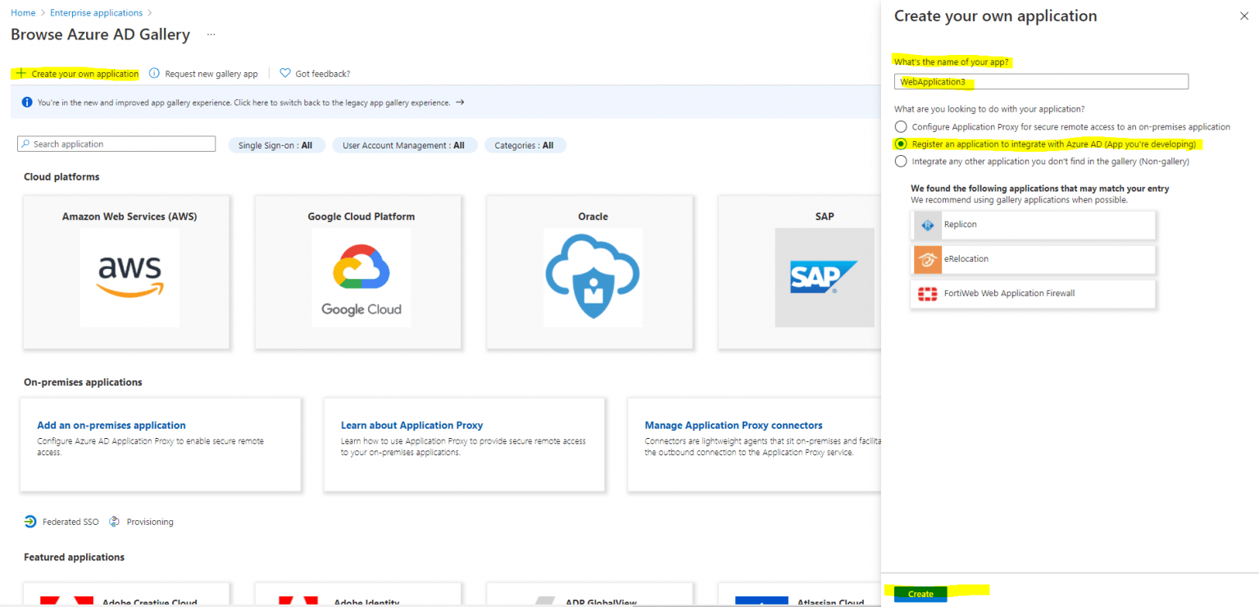Navigate to Enterprise applications breadcrumb
The height and width of the screenshot is (607, 1259).
(x=97, y=12)
